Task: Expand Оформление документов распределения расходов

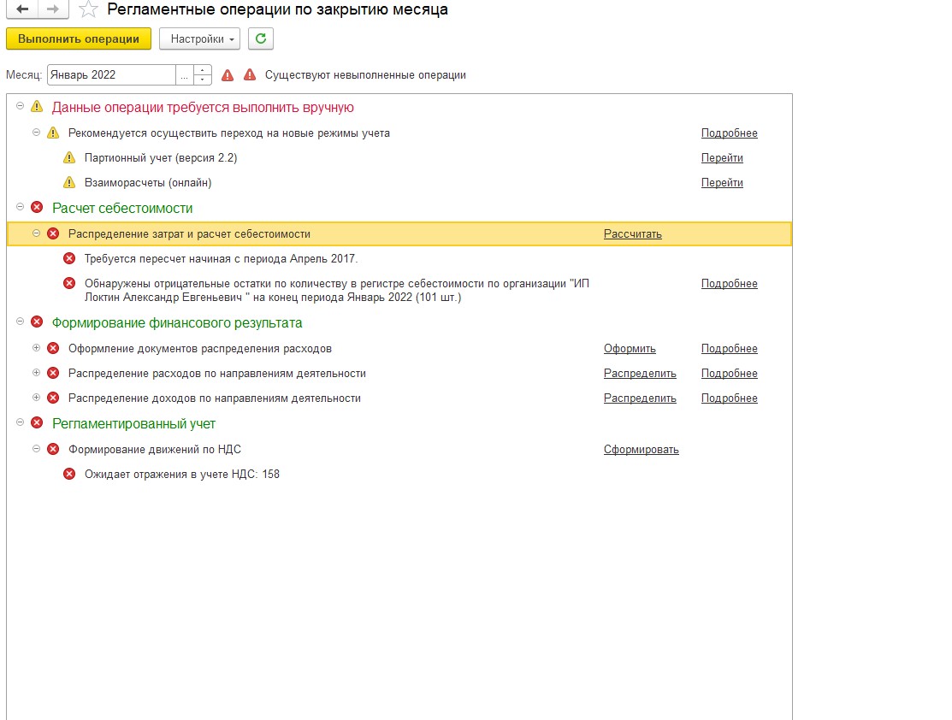Action: click(x=36, y=349)
